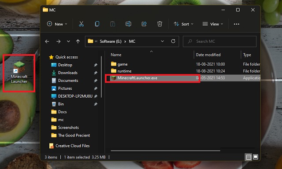Go forward with the right arrow
Image resolution: width=282 pixels, height=169 pixels.
click(58, 41)
